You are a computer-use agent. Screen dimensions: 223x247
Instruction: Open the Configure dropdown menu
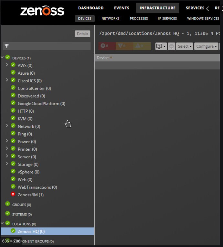[x=206, y=46]
